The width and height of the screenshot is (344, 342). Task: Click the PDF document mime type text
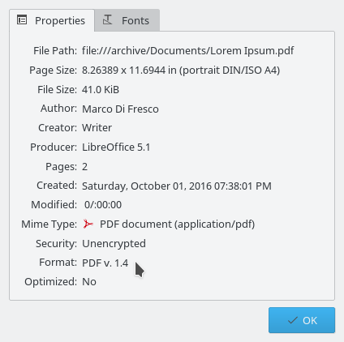[x=178, y=224]
